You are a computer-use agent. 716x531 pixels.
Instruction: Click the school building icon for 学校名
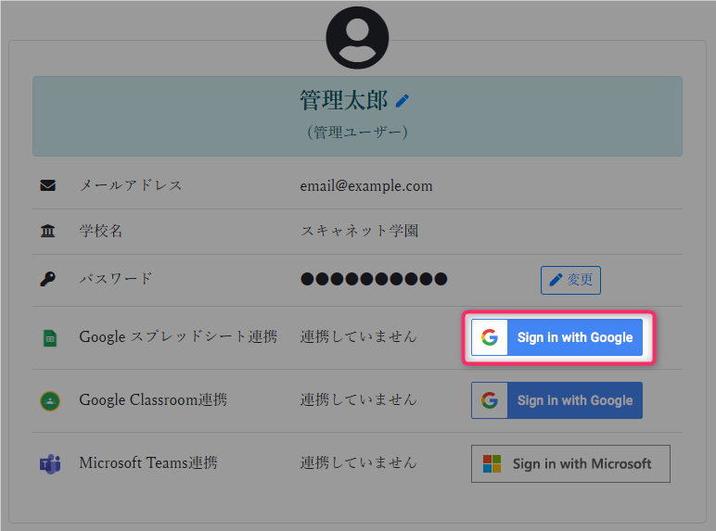[x=48, y=231]
